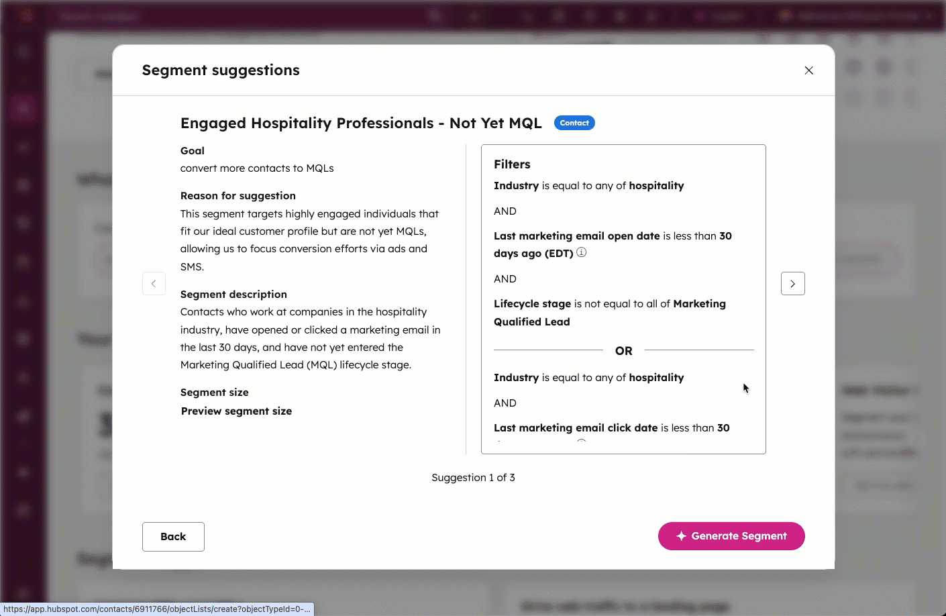Select the highlighted CRM icon in left sidebar
The height and width of the screenshot is (616, 946).
point(22,108)
